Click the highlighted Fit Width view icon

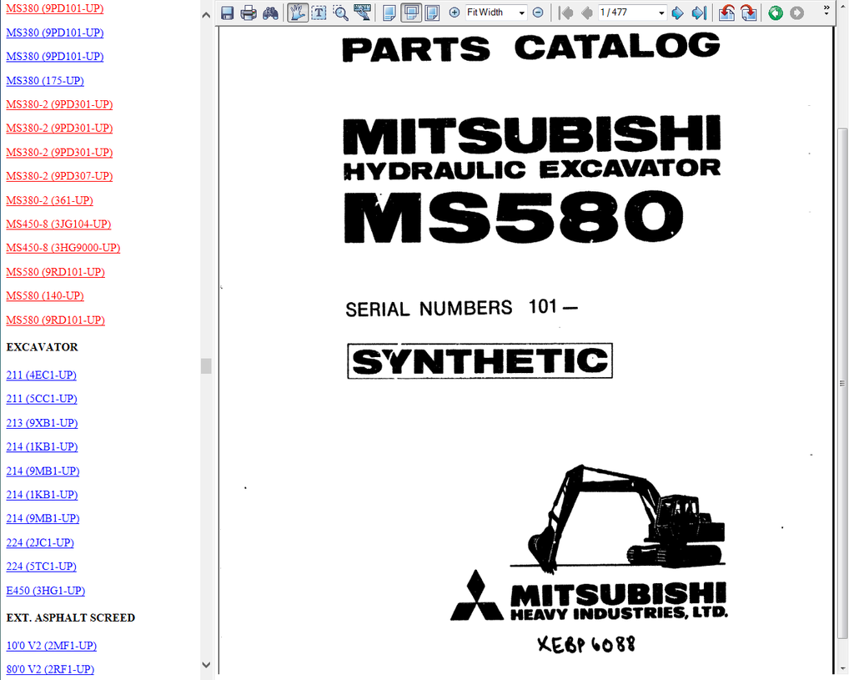coord(411,13)
